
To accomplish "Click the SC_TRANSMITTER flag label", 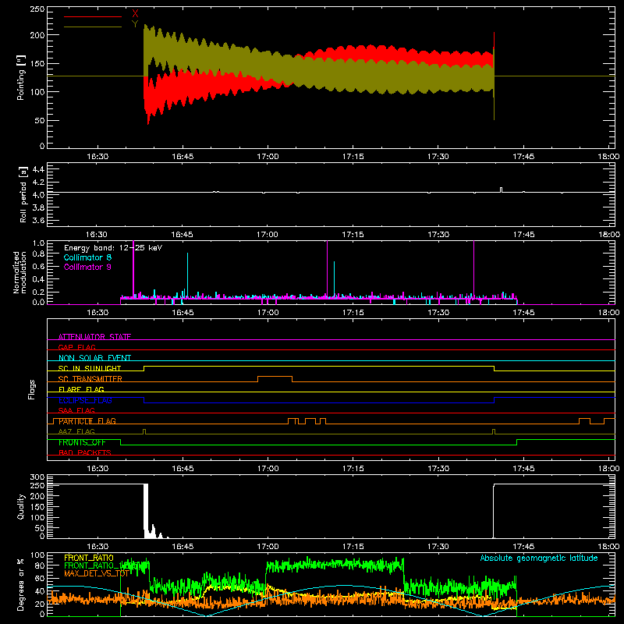I will click(90, 379).
